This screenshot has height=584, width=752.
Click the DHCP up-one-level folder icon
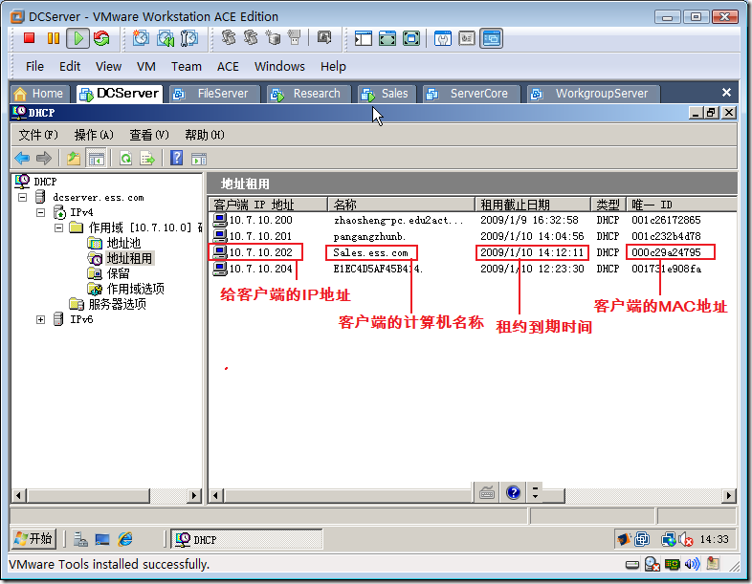coord(73,158)
